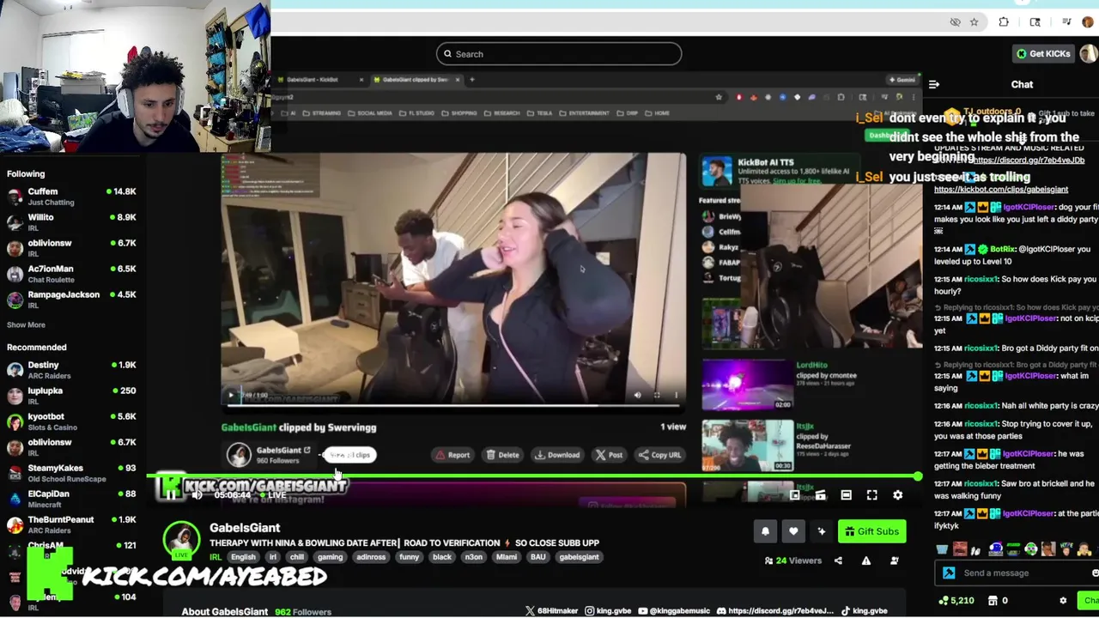The height and width of the screenshot is (618, 1099).
Task: Collapse the chat panel arrow icon
Action: 934,84
